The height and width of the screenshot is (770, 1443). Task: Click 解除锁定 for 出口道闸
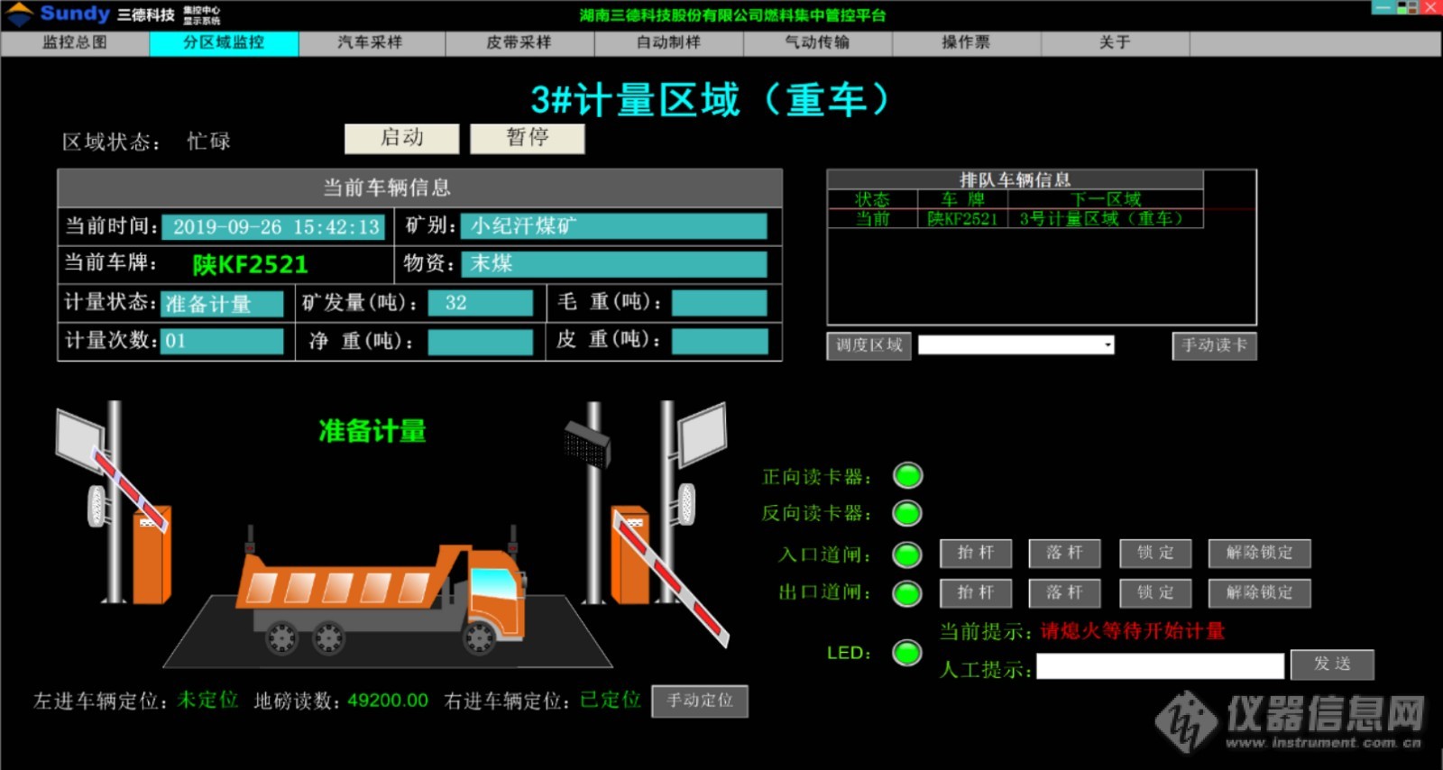[x=1259, y=593]
